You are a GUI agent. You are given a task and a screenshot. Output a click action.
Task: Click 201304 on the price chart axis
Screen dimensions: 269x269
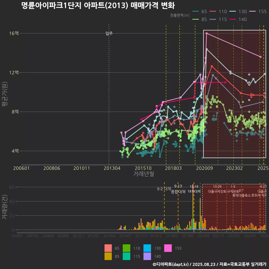tap(112, 168)
